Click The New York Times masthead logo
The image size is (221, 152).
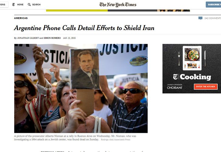point(118,5)
